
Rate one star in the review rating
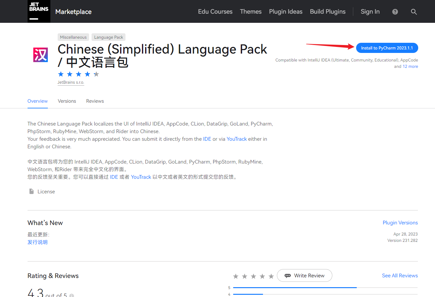236,276
